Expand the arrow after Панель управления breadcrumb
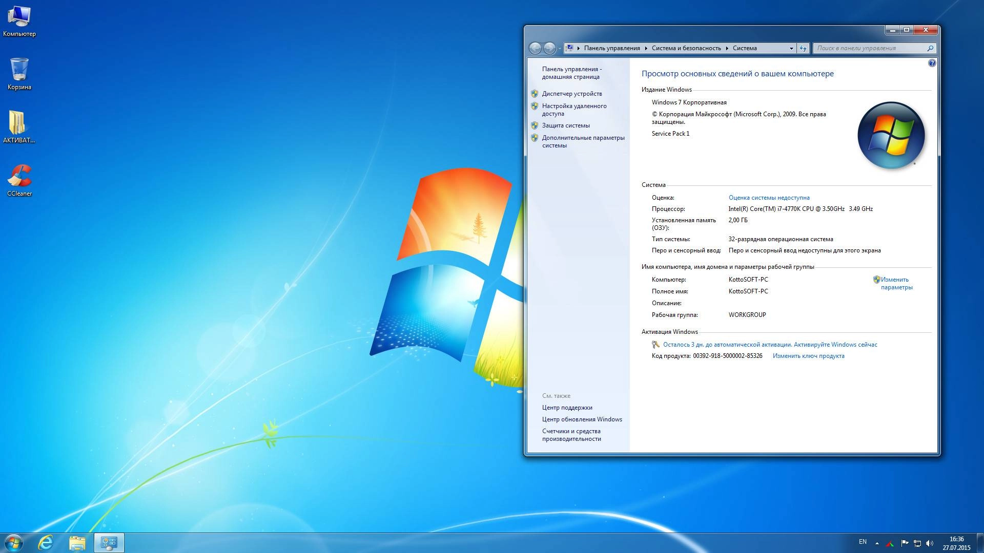This screenshot has width=984, height=553. coord(646,48)
